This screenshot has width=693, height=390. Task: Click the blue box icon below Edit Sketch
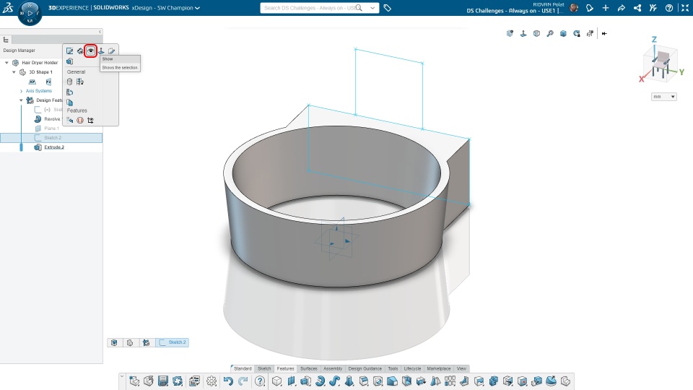tap(70, 61)
